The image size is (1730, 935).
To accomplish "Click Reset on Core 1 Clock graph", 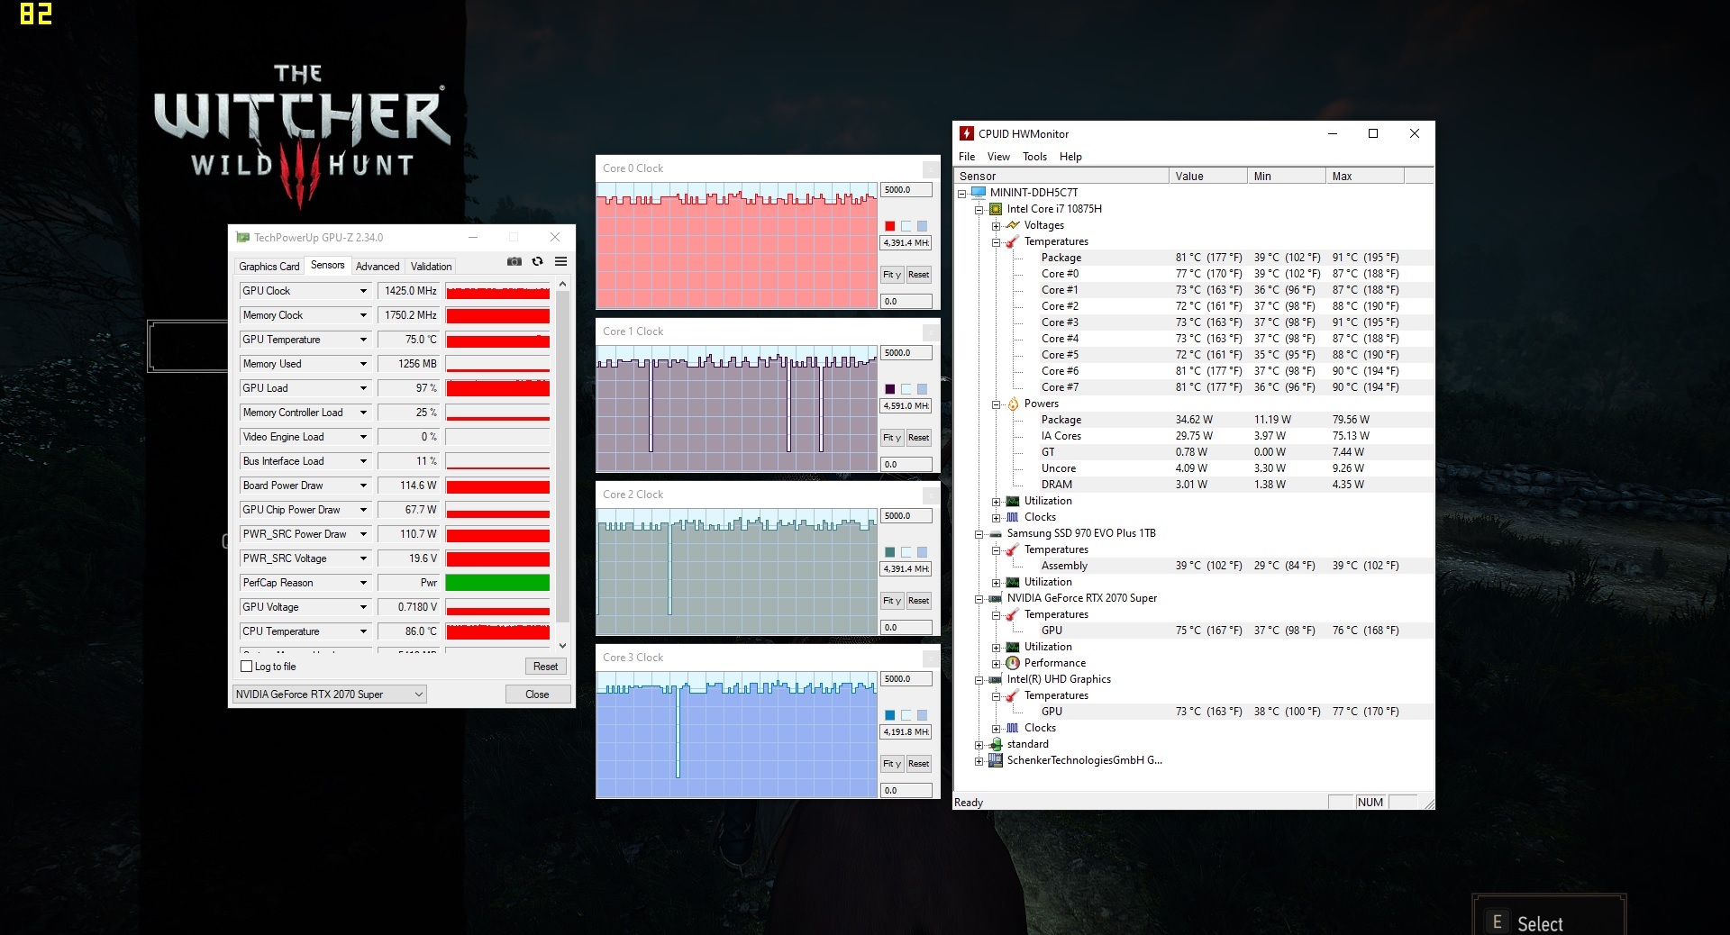I will tap(918, 438).
